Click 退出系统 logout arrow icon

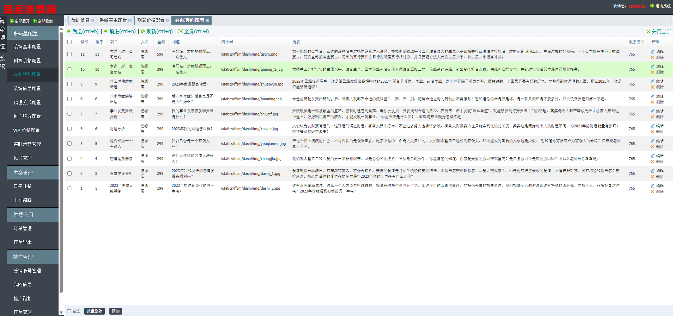(x=652, y=6)
